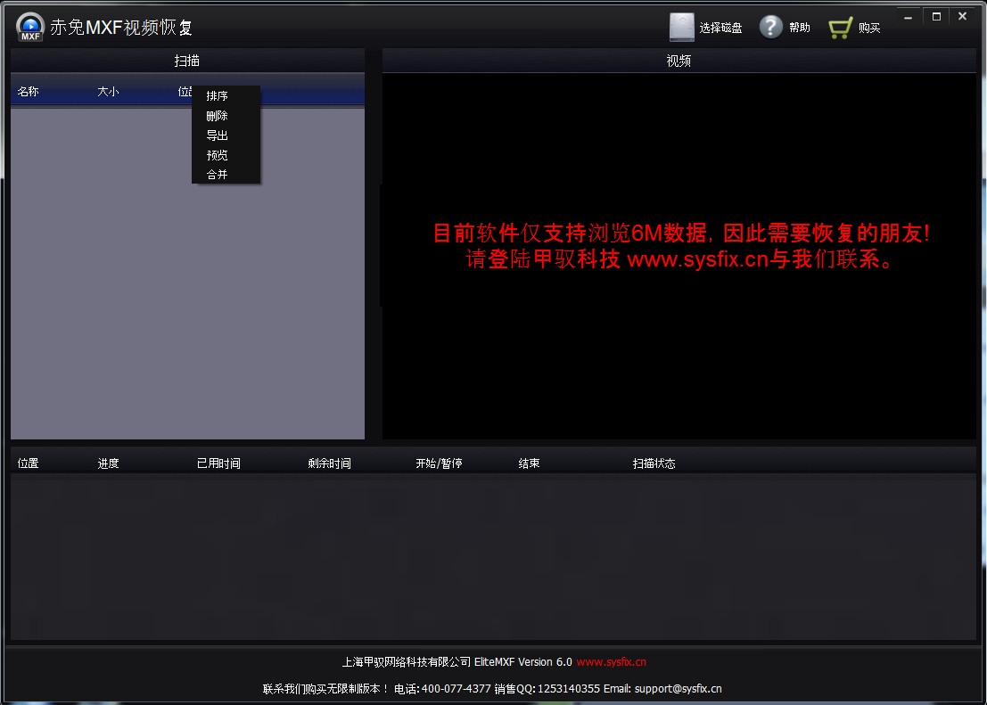This screenshot has height=705, width=987.
Task: Click the 扫描 panel title
Action: point(187,61)
